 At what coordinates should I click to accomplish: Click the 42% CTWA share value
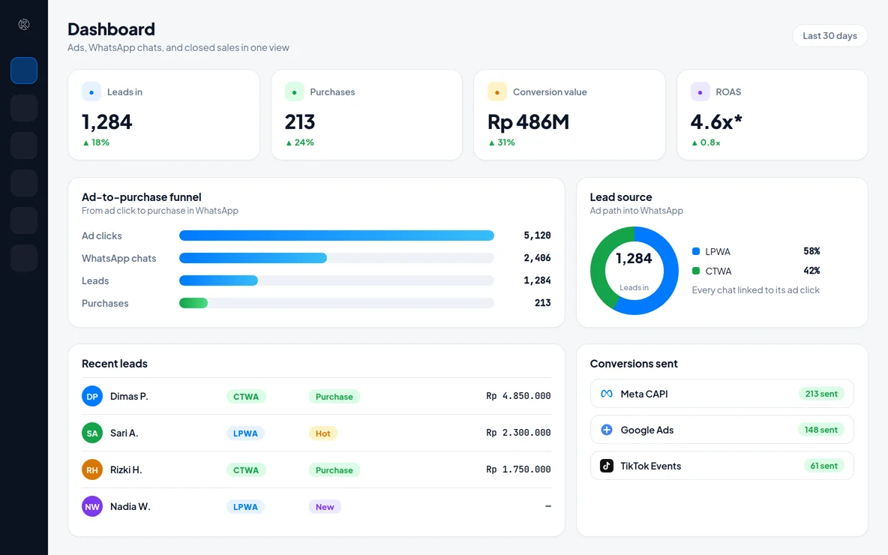point(811,271)
